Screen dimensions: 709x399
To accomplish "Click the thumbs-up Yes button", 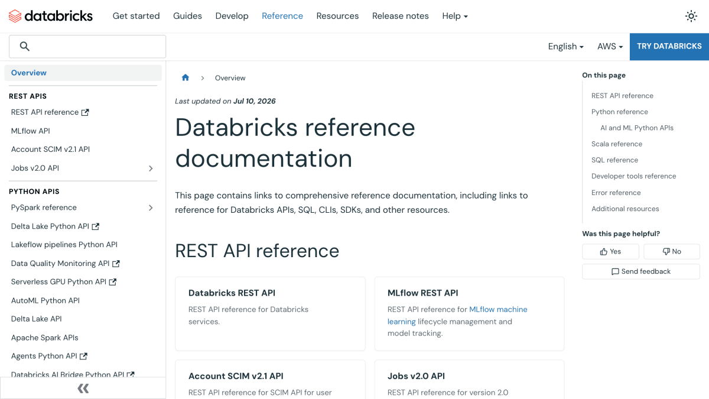I will (610, 251).
